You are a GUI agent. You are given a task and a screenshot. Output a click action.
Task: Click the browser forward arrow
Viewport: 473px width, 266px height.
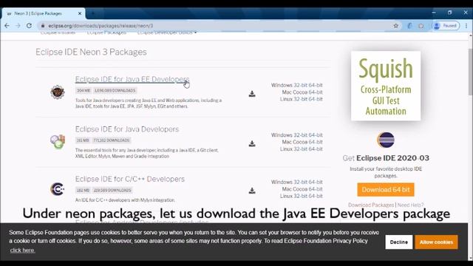[x=18, y=26]
